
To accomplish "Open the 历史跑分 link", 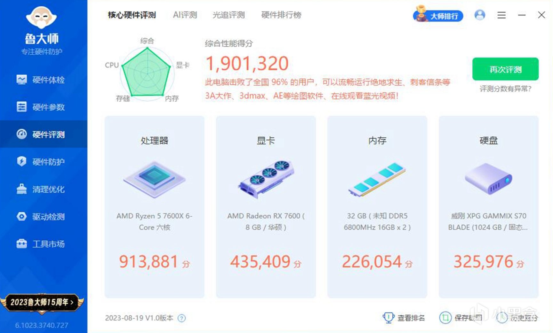I will [524, 318].
